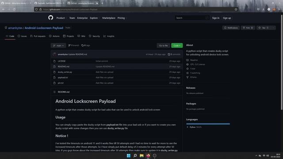Click the blue Languages bar
The width and height of the screenshot is (283, 159).
tap(208, 124)
